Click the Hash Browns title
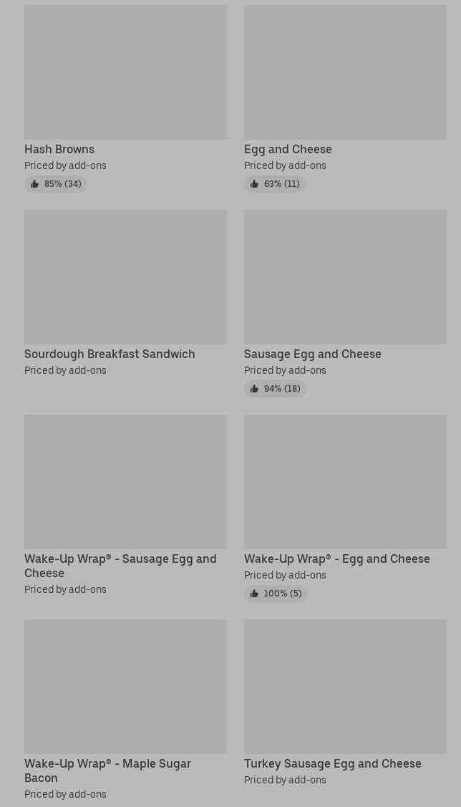Viewport: 461px width, 807px height. 59,149
